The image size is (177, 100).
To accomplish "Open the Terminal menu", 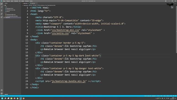I will [27, 1].
